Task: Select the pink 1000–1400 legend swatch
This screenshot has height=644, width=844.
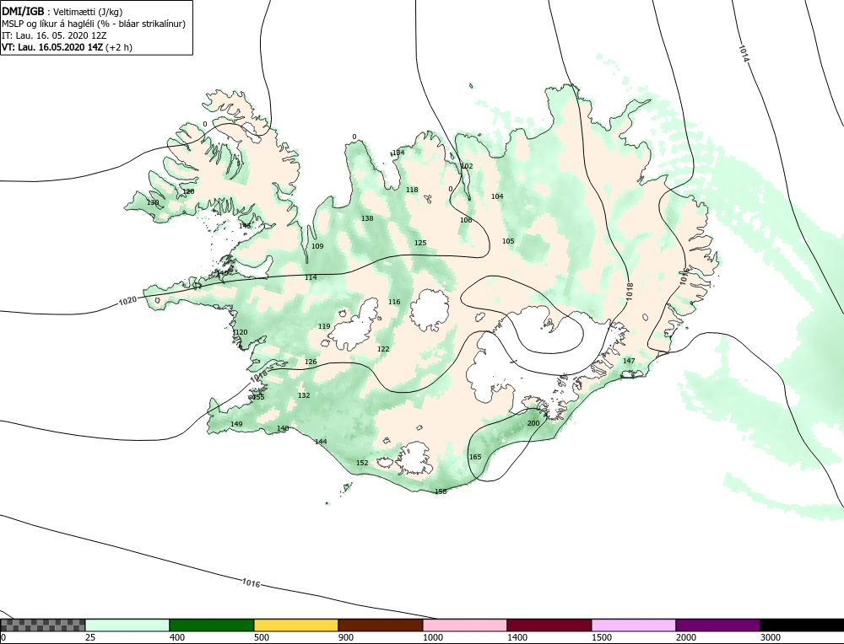Action: (465, 625)
